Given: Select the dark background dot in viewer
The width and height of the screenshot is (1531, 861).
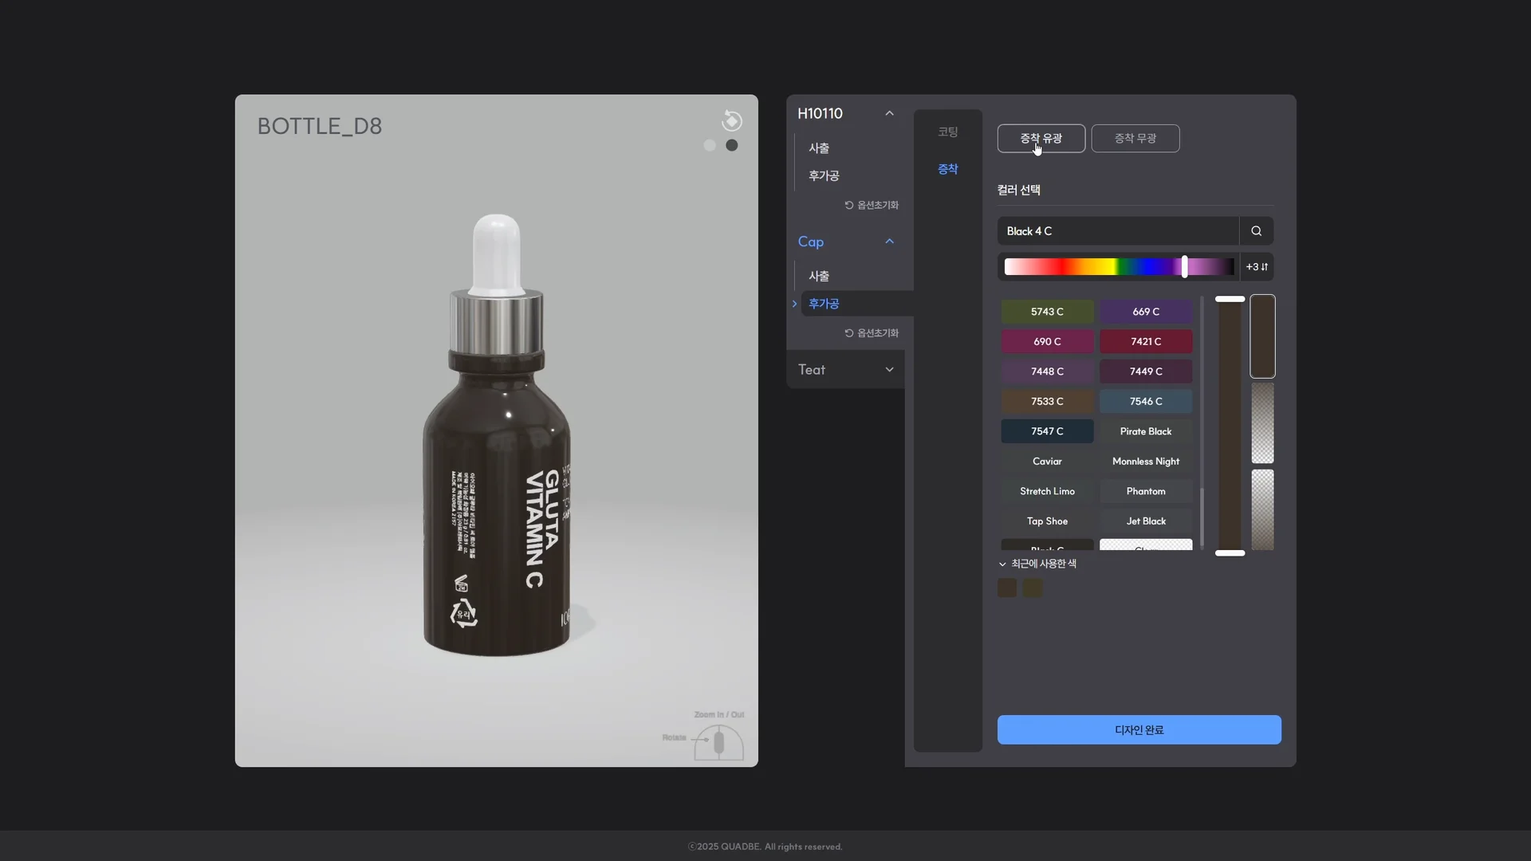Looking at the screenshot, I should [x=731, y=145].
